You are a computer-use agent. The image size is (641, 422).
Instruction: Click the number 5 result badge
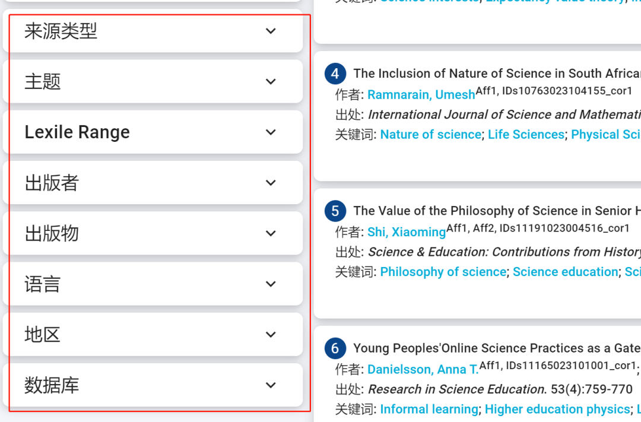[335, 211]
